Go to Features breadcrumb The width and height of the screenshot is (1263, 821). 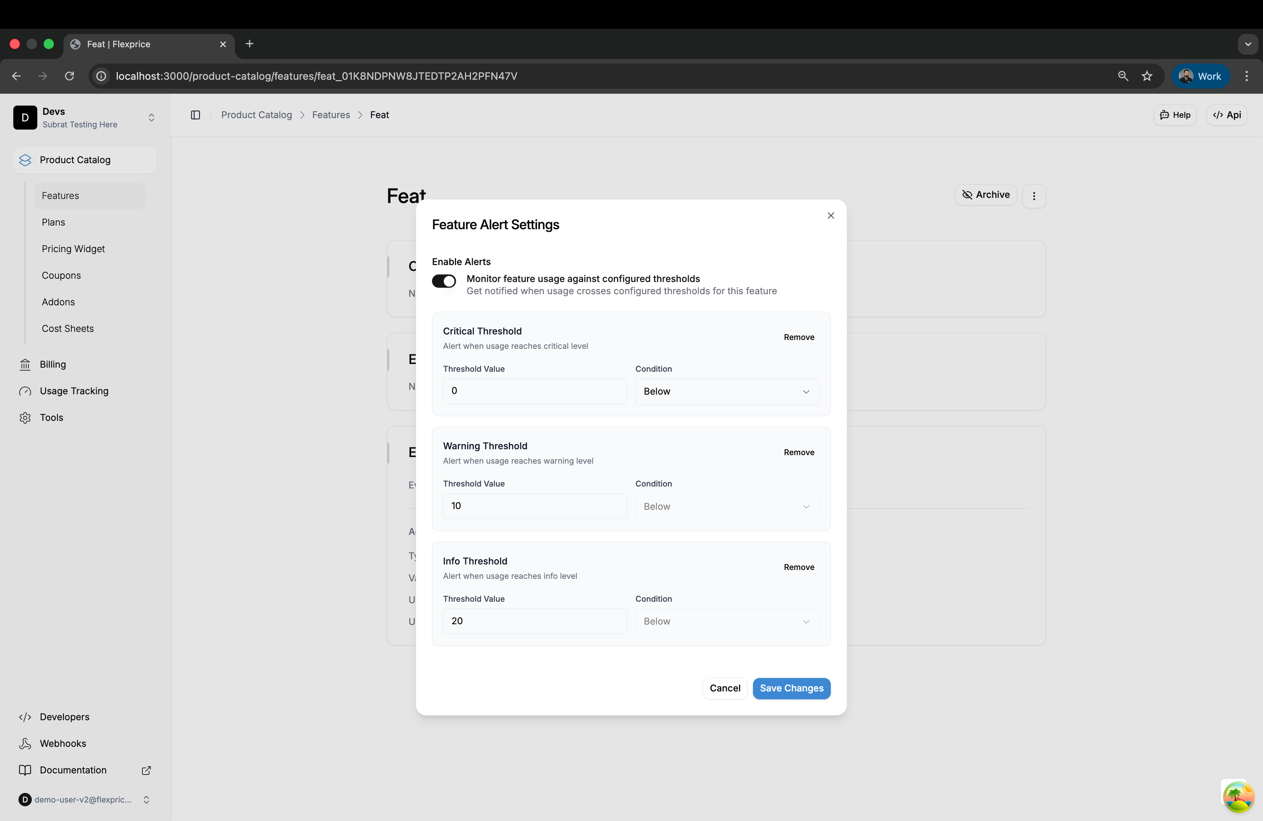pyautogui.click(x=331, y=115)
